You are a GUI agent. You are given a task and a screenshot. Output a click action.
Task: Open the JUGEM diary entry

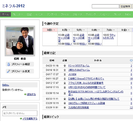[72, 74]
